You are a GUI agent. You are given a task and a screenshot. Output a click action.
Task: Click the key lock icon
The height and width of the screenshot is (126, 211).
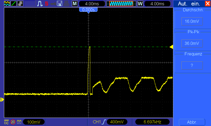pos(53,4)
